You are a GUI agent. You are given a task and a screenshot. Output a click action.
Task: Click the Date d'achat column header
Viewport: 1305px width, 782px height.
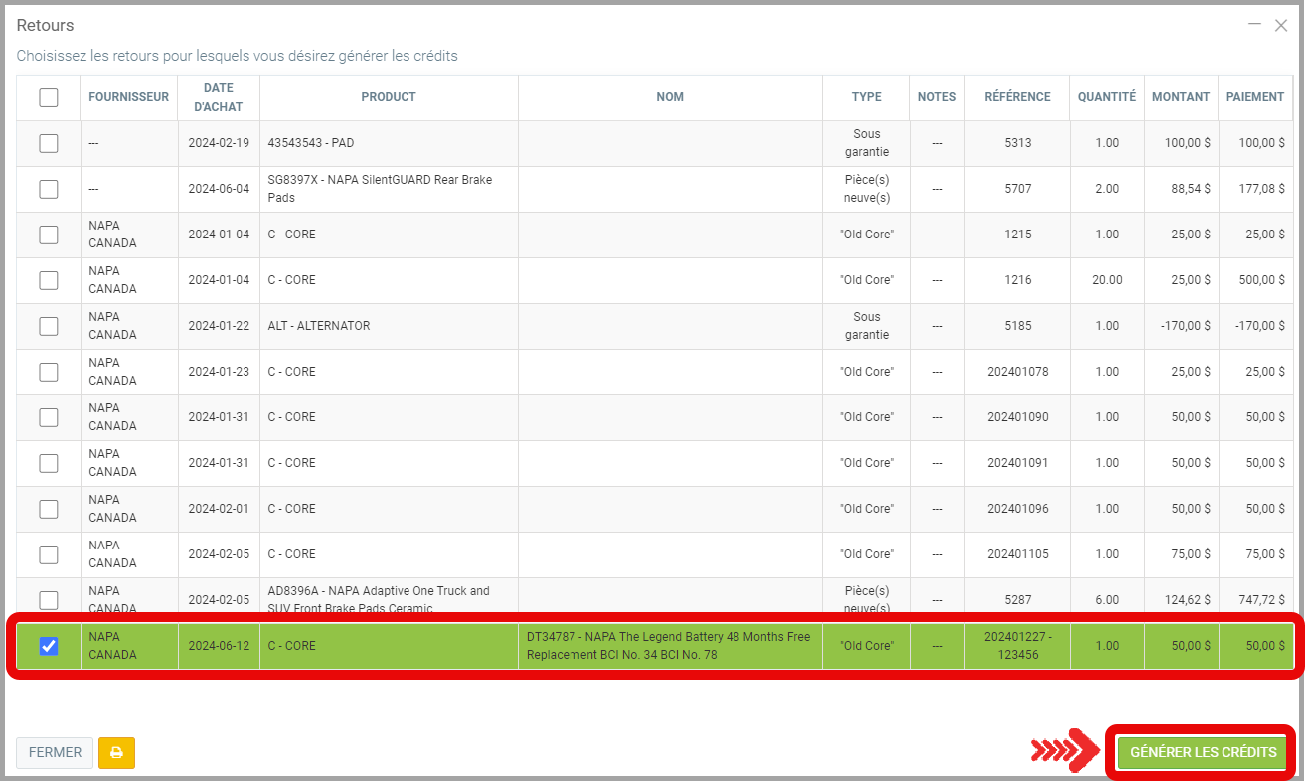219,97
